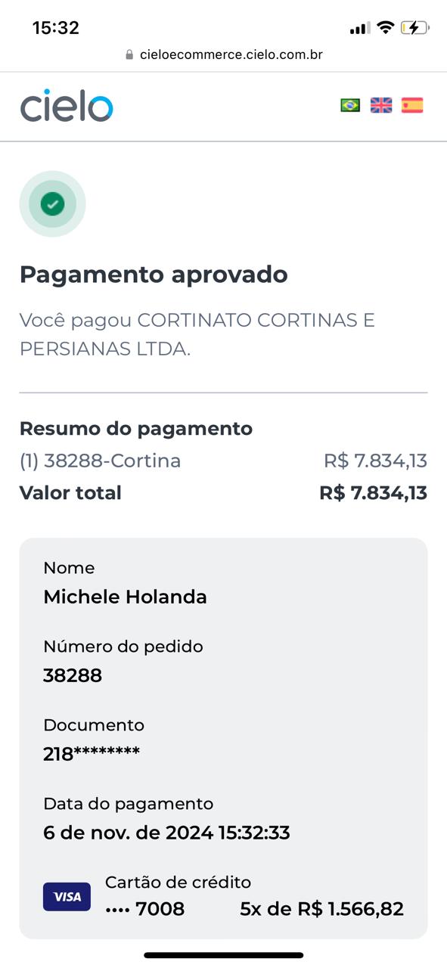
Task: Tap the 15:32 status bar clock
Action: tap(56, 28)
